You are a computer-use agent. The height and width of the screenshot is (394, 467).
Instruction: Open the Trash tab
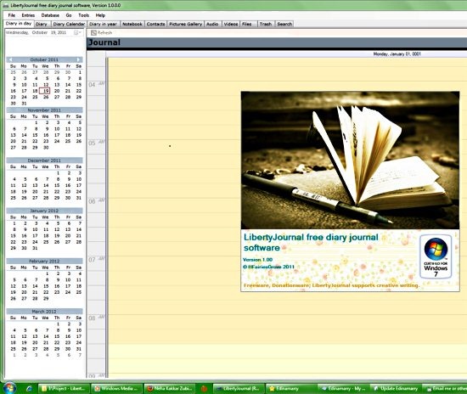(x=266, y=24)
